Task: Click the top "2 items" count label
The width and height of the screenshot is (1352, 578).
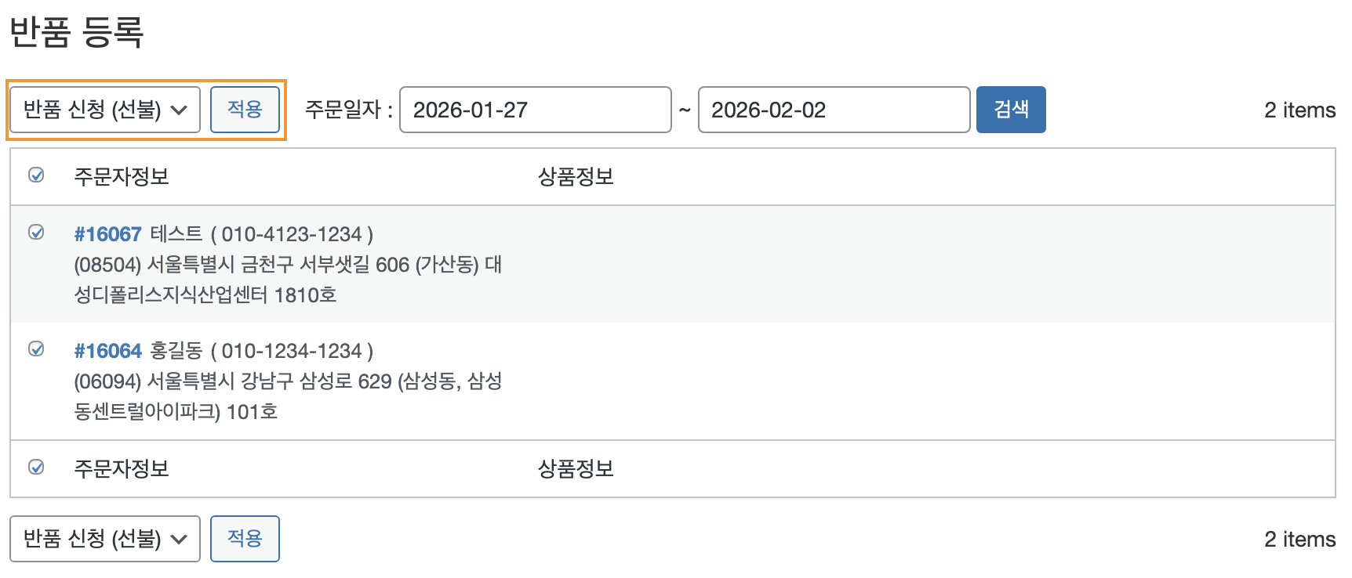Action: click(1299, 110)
